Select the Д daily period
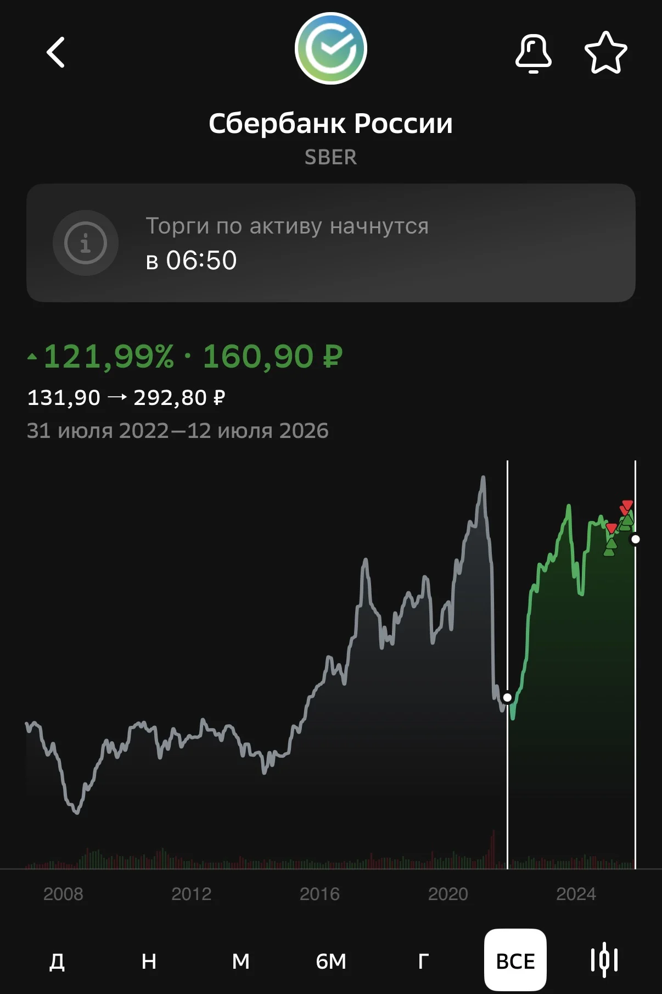Image resolution: width=662 pixels, height=994 pixels. click(57, 961)
